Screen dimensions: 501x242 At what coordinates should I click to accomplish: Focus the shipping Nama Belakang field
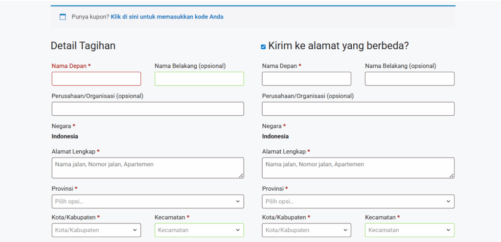[x=410, y=79]
